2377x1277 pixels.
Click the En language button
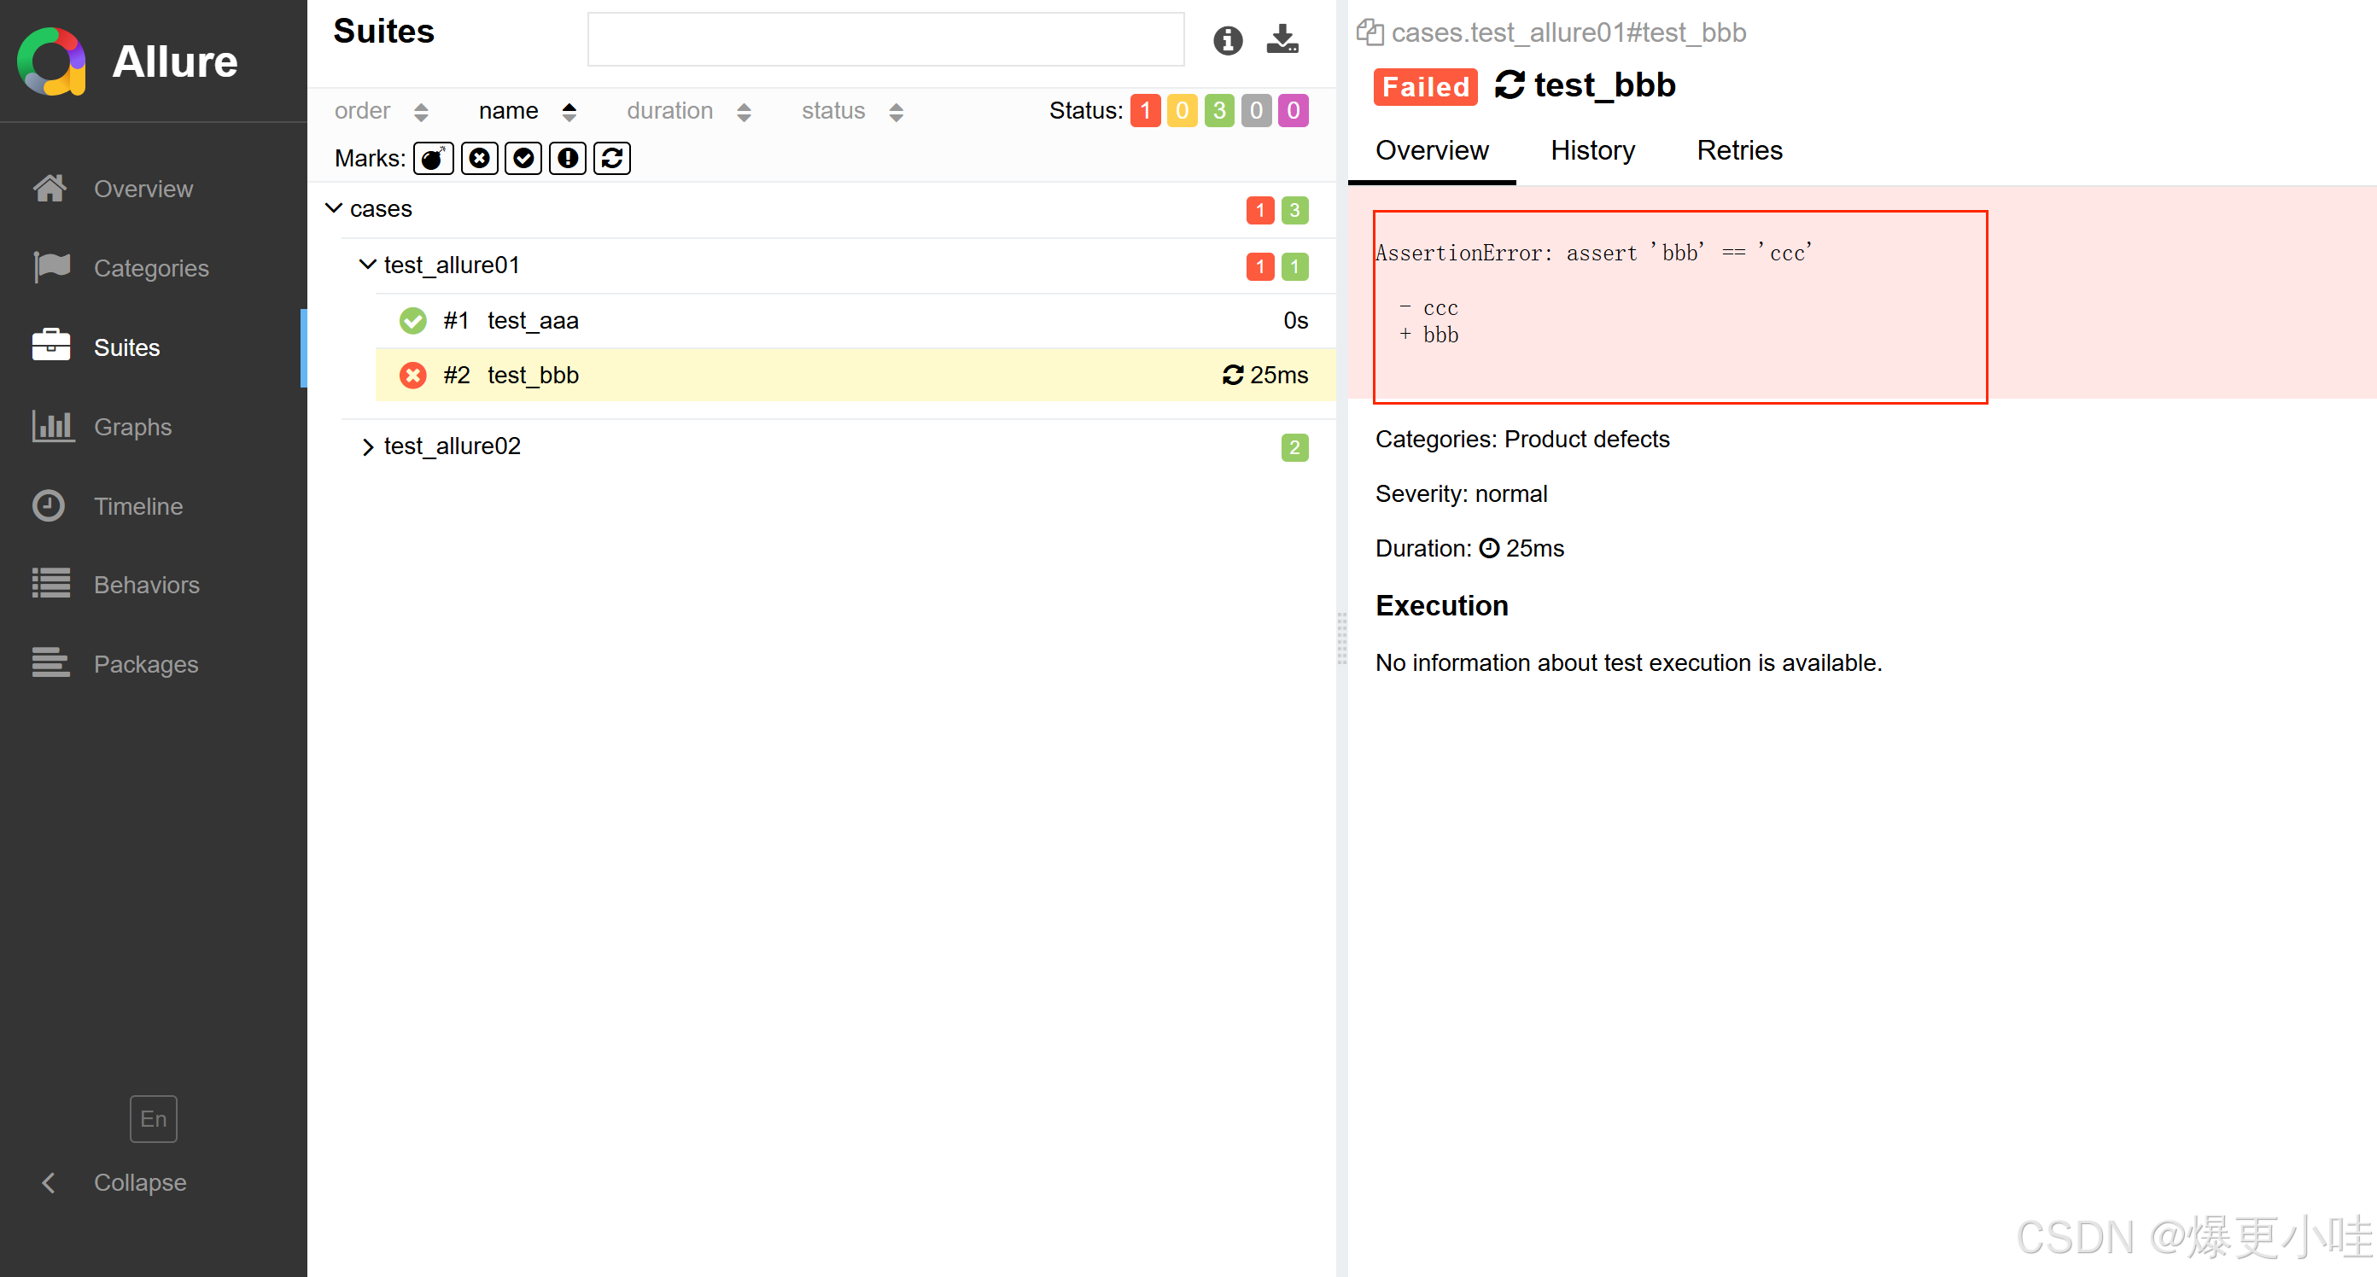(x=153, y=1119)
